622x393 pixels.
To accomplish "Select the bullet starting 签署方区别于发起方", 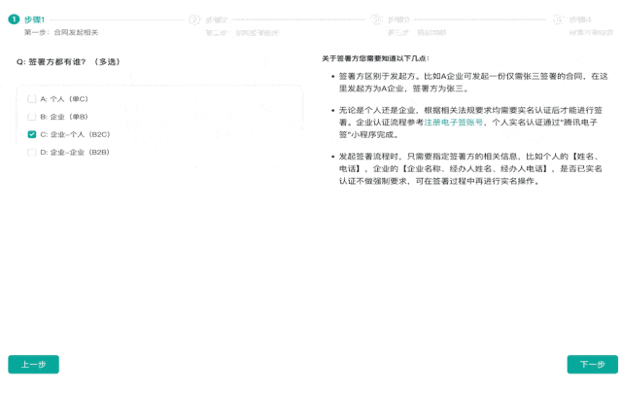I will pos(473,82).
